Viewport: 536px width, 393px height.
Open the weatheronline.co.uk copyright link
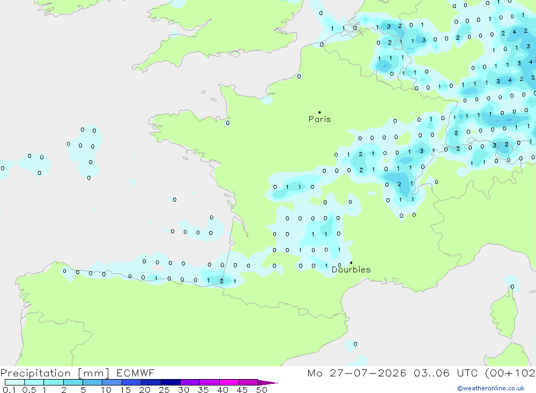[491, 388]
